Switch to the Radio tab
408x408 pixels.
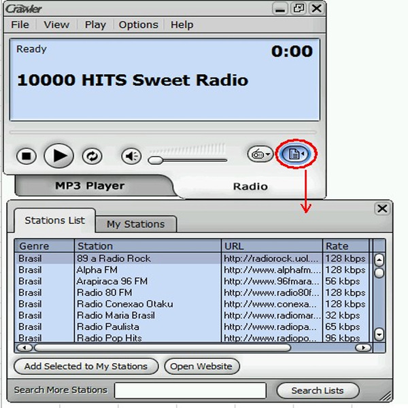tap(250, 186)
